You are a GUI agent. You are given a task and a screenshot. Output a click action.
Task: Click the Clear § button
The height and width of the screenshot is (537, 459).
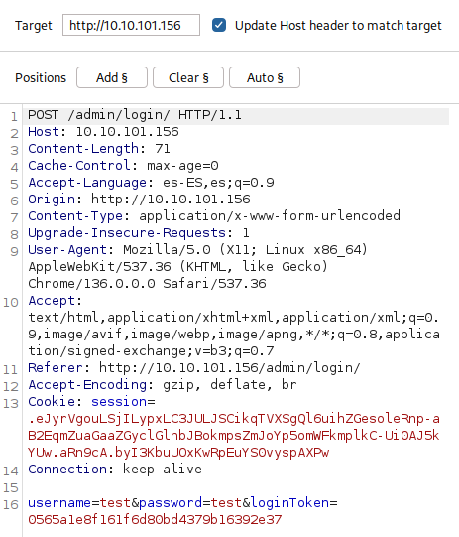pos(188,77)
